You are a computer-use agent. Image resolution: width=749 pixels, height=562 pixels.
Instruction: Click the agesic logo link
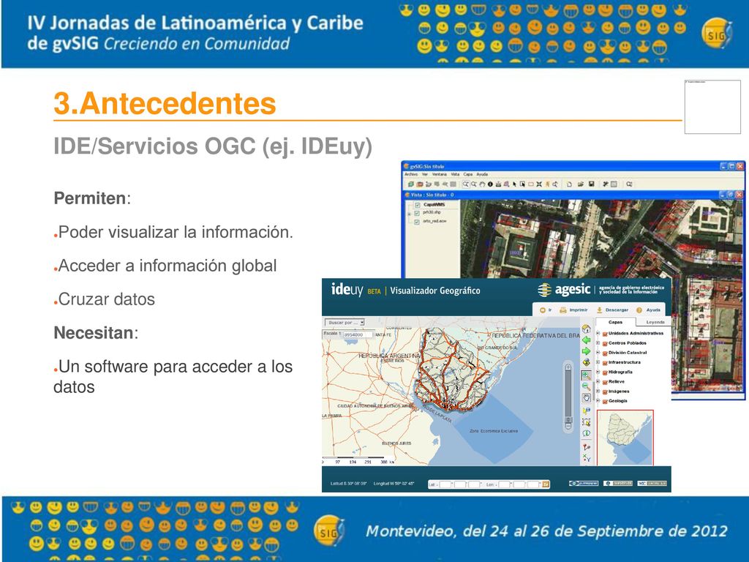(x=564, y=290)
